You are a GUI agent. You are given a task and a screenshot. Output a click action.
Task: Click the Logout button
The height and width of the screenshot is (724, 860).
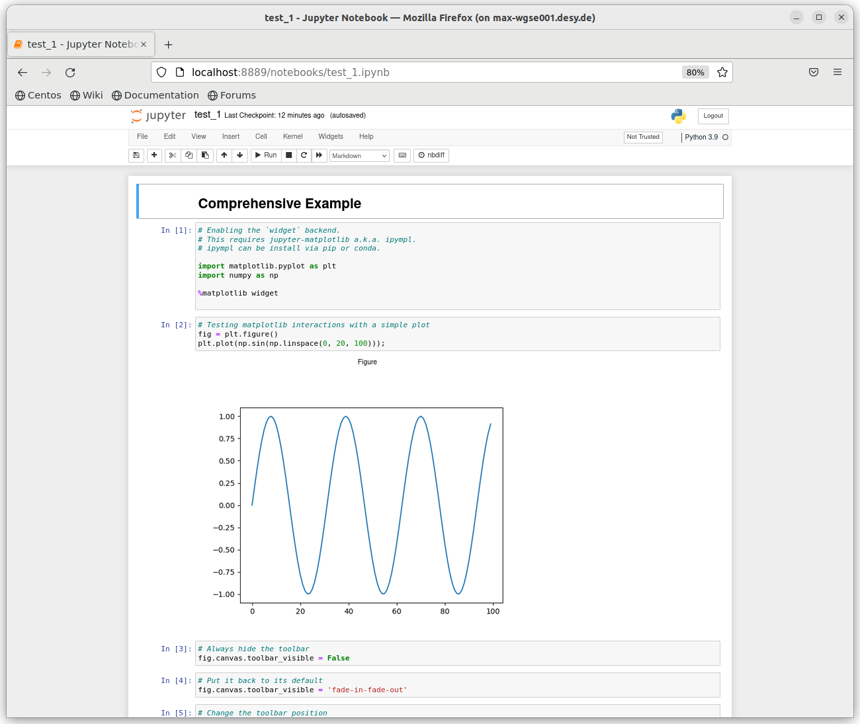point(713,116)
